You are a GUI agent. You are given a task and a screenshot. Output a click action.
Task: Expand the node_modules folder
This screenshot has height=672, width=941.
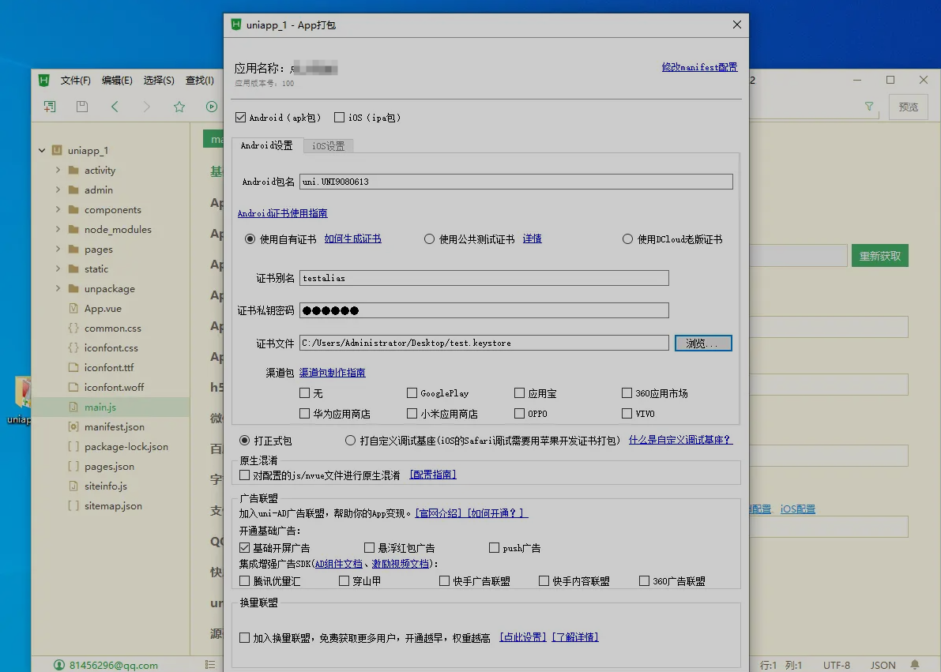58,229
